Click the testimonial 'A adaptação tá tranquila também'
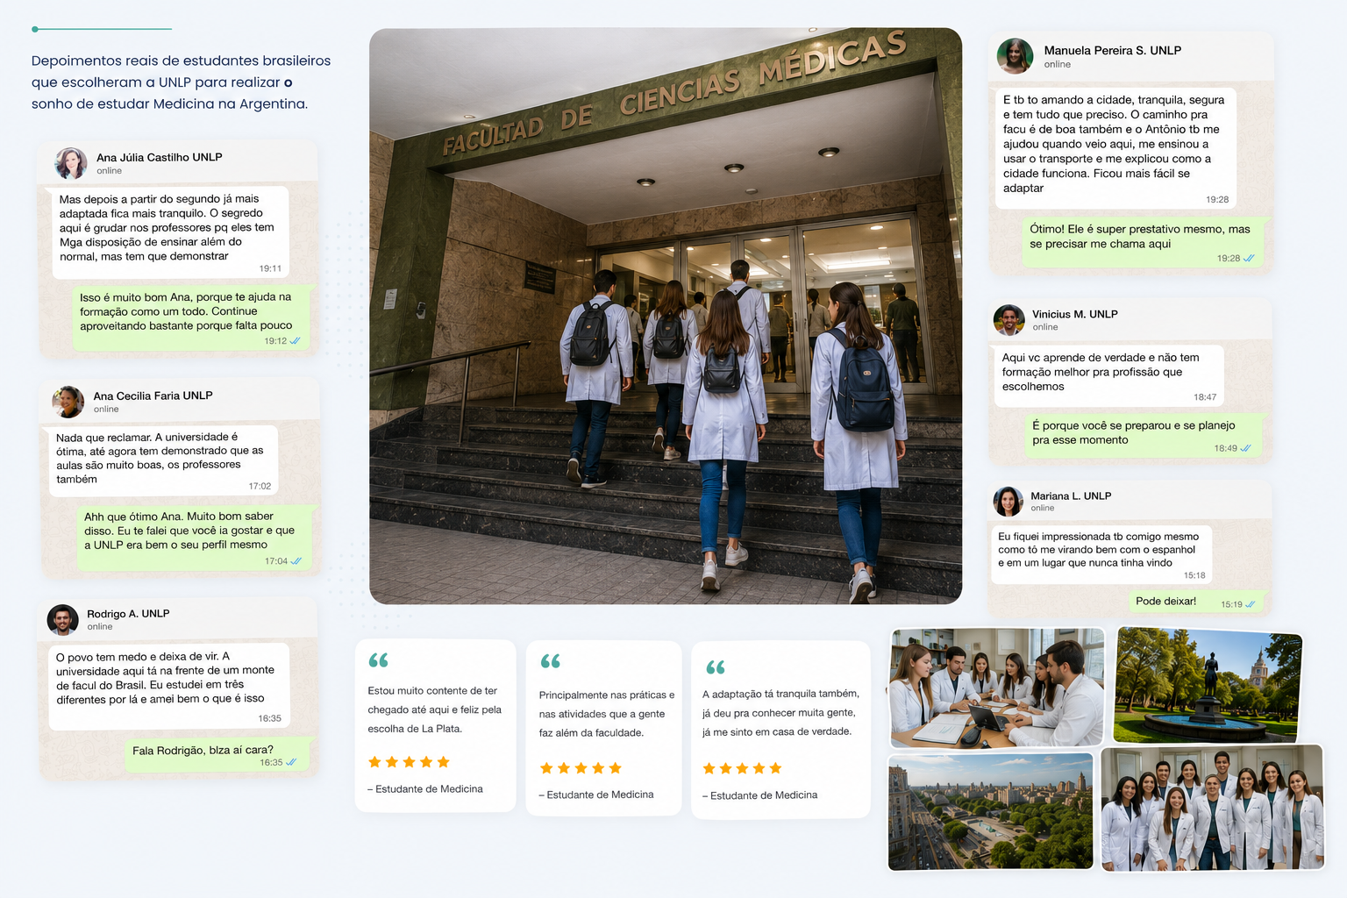 [780, 712]
